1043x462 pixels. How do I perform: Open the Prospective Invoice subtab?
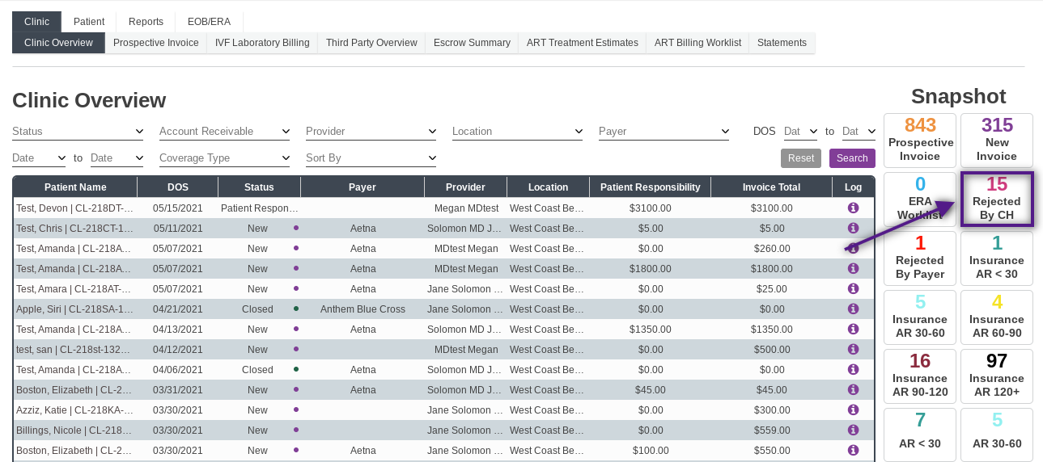[156, 43]
